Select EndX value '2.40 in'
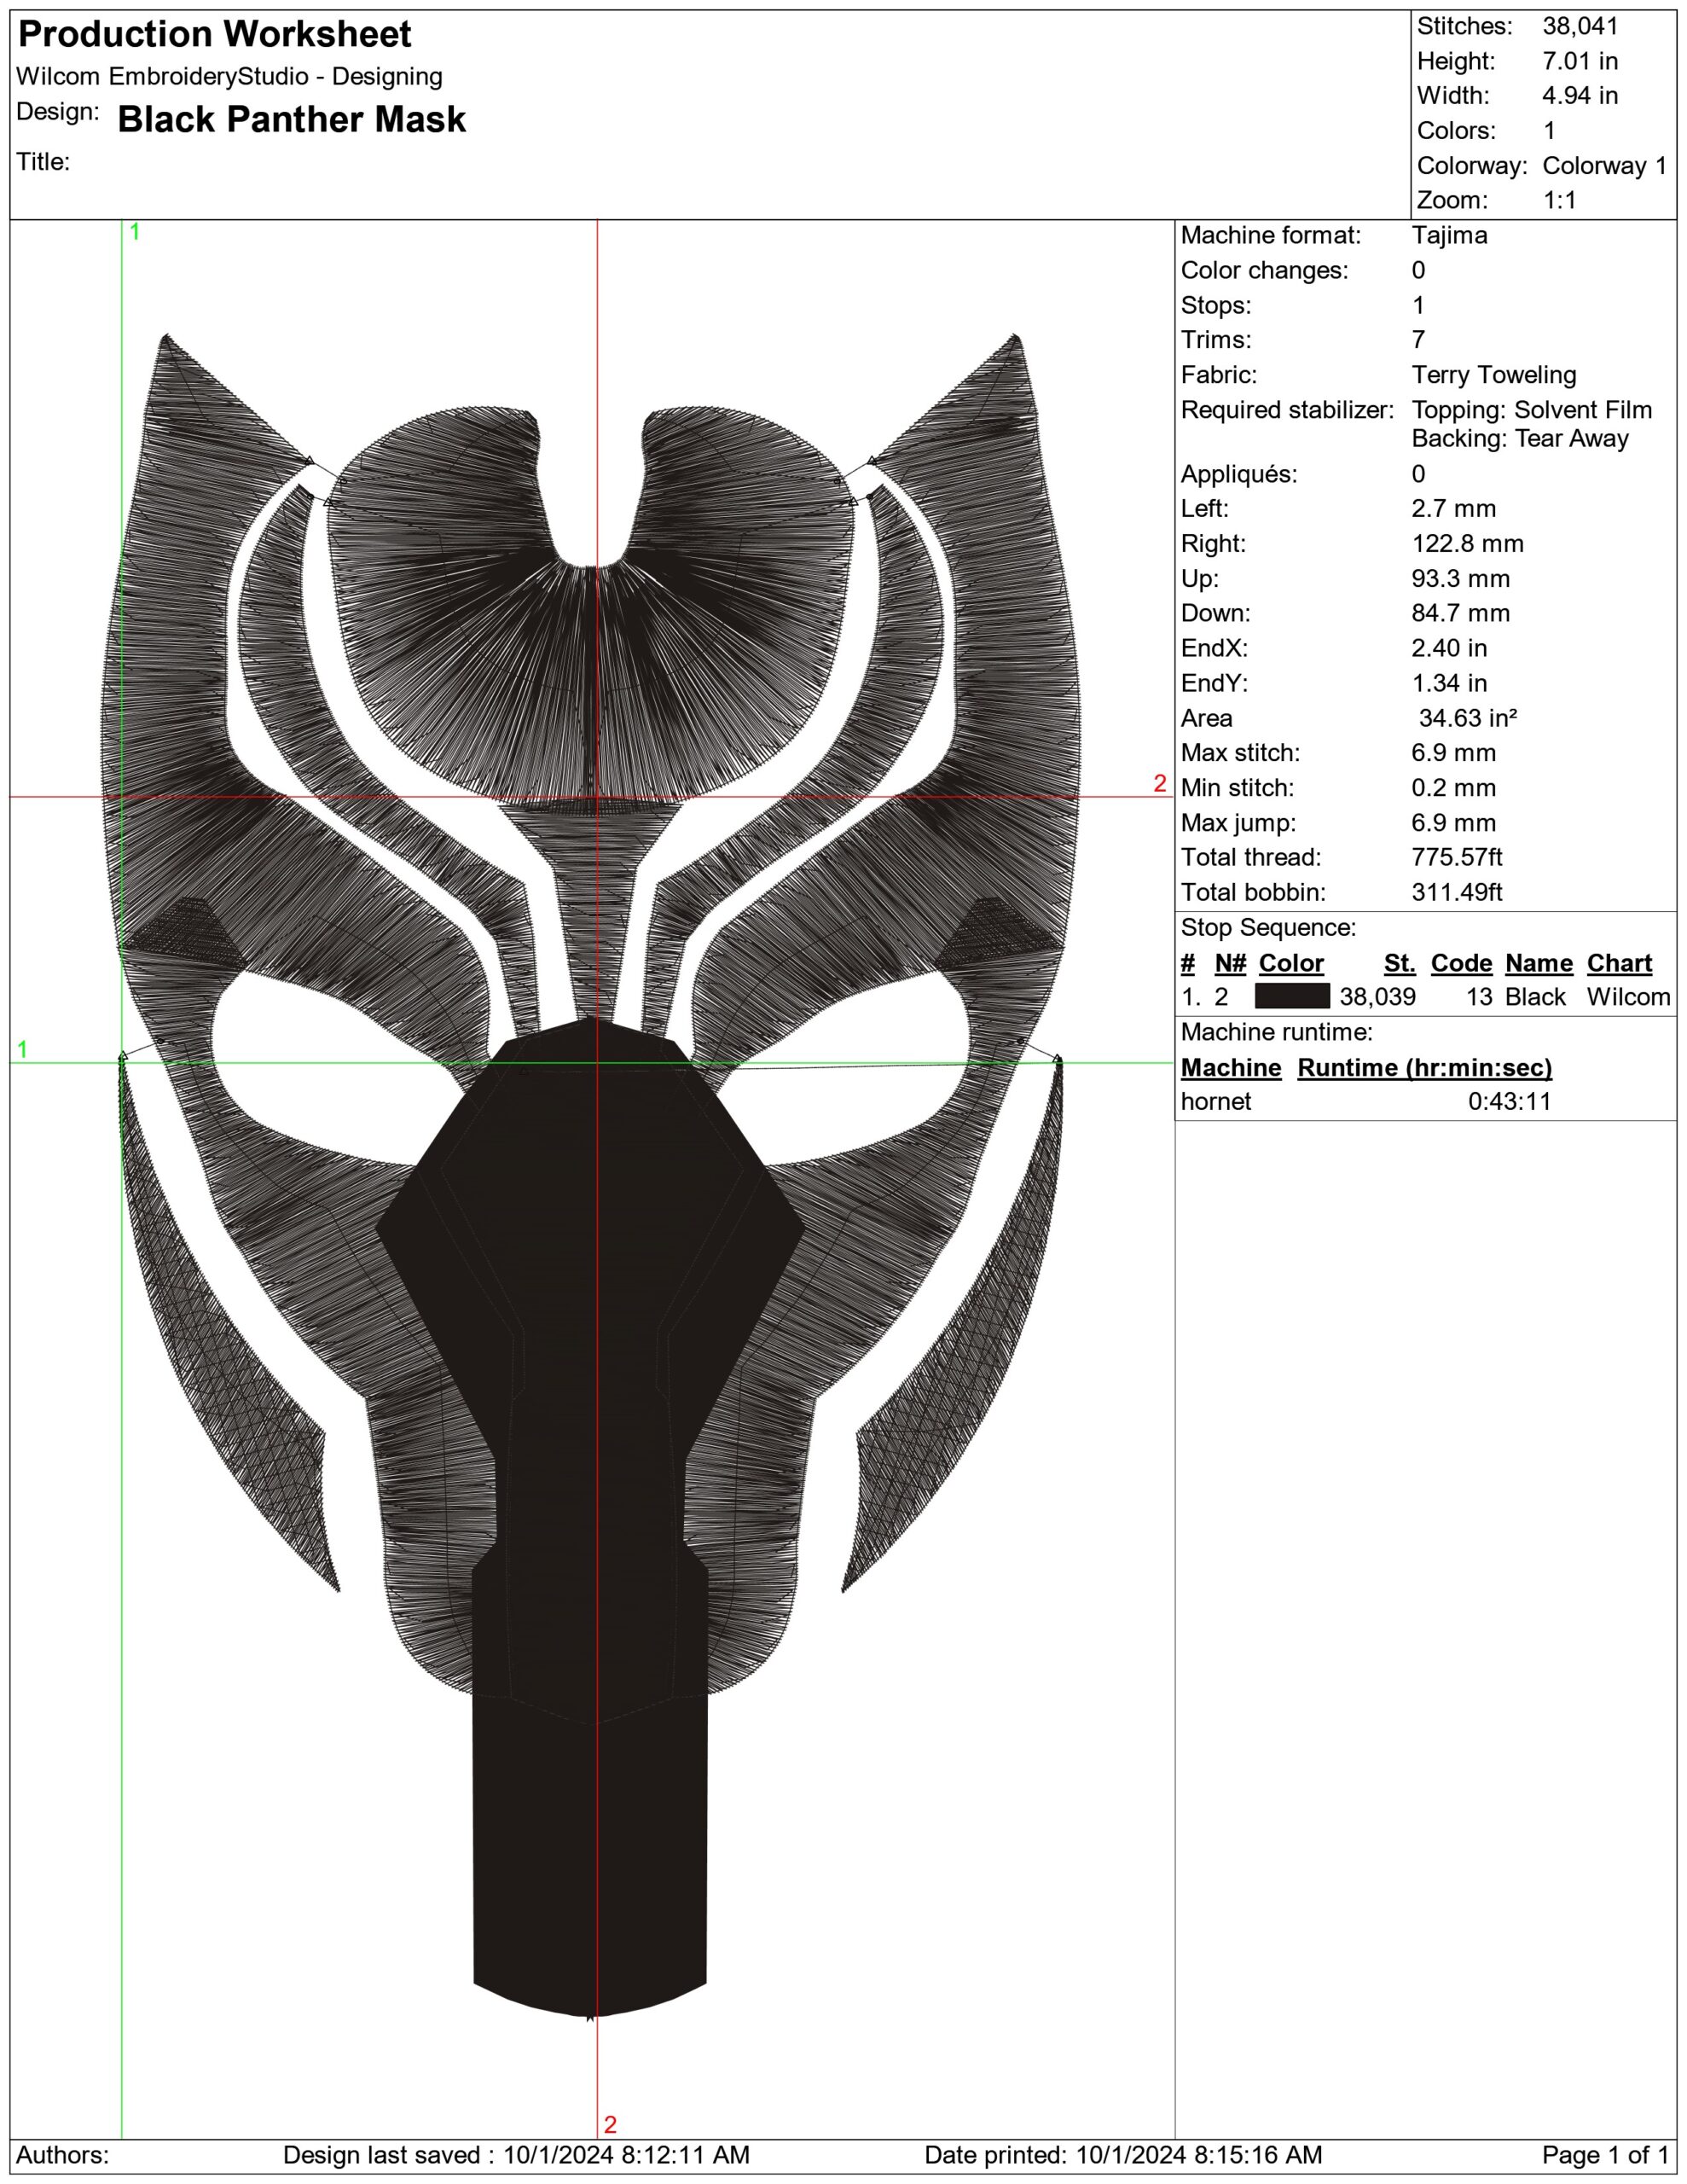1687x2184 pixels. click(x=1450, y=648)
